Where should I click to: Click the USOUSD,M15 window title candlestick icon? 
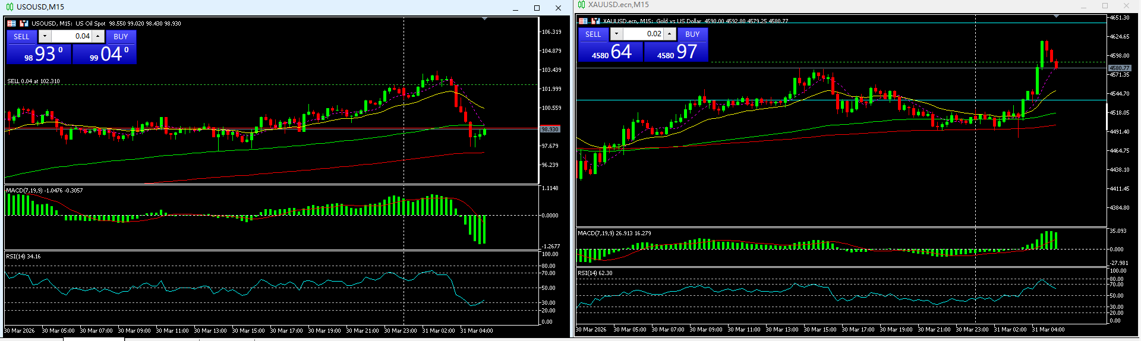point(10,7)
